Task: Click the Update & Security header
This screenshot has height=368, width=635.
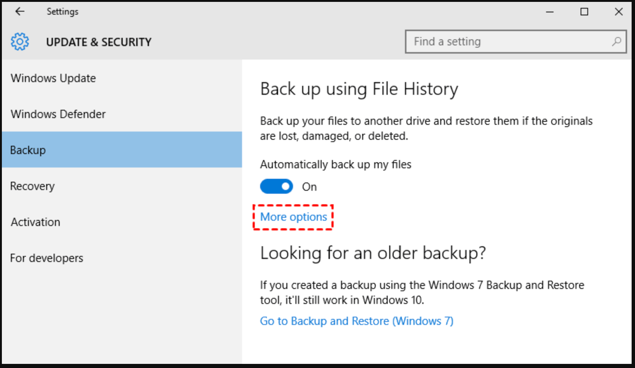Action: (99, 42)
